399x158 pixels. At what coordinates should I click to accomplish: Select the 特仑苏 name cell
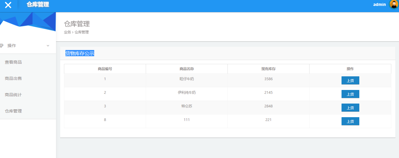pos(187,108)
